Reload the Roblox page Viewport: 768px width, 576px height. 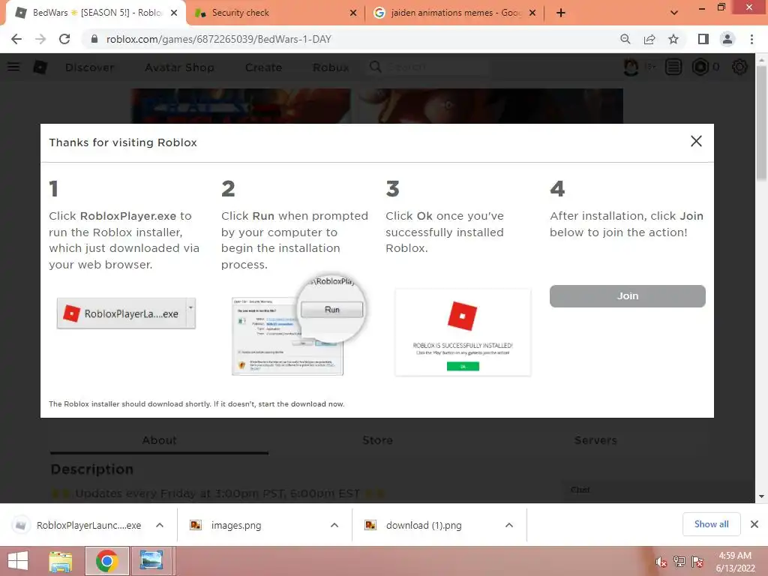pyautogui.click(x=64, y=39)
